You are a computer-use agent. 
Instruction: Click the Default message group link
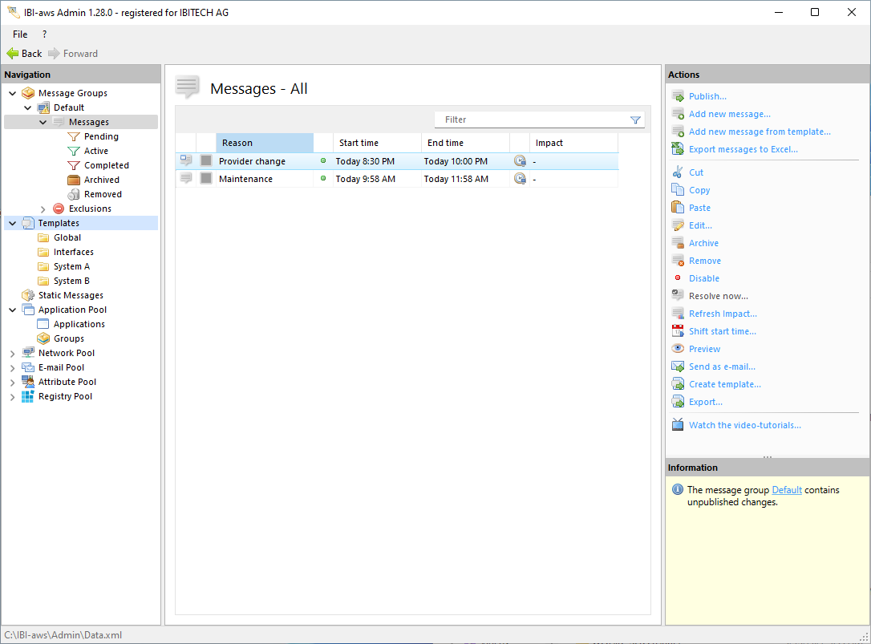(786, 490)
